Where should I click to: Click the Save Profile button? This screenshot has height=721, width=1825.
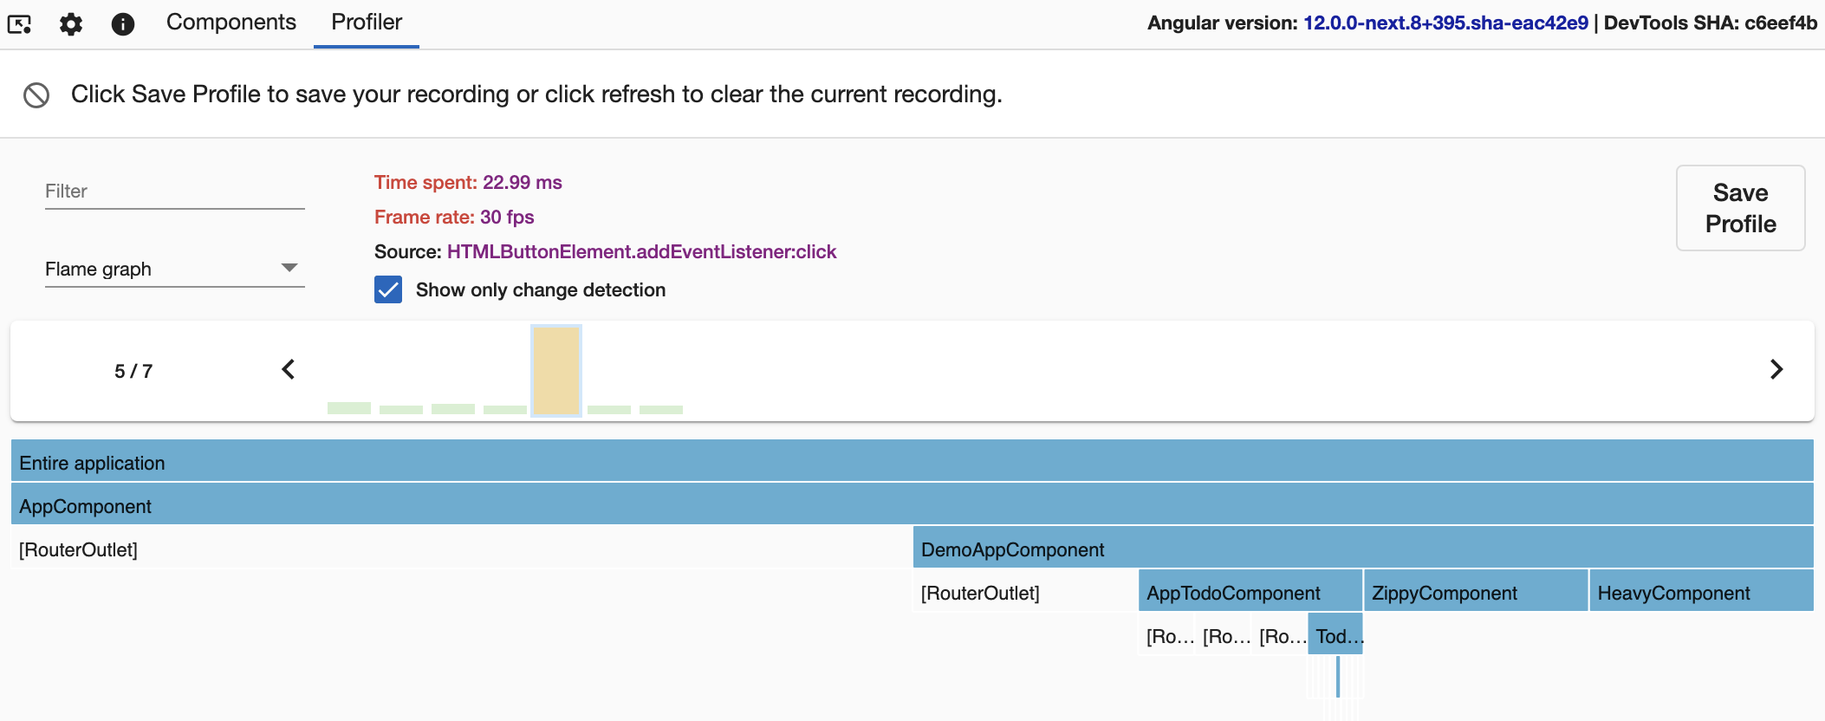(x=1740, y=208)
